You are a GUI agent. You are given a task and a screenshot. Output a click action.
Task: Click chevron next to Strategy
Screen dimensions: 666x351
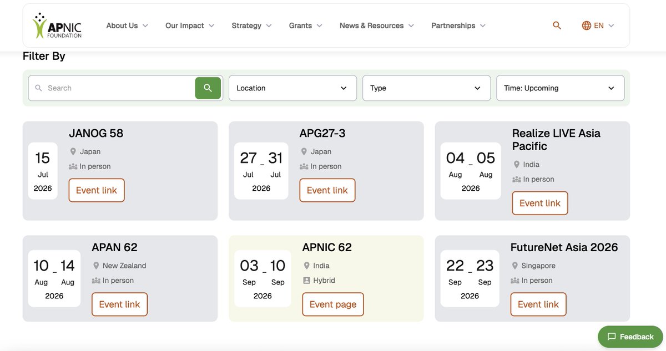click(x=269, y=26)
